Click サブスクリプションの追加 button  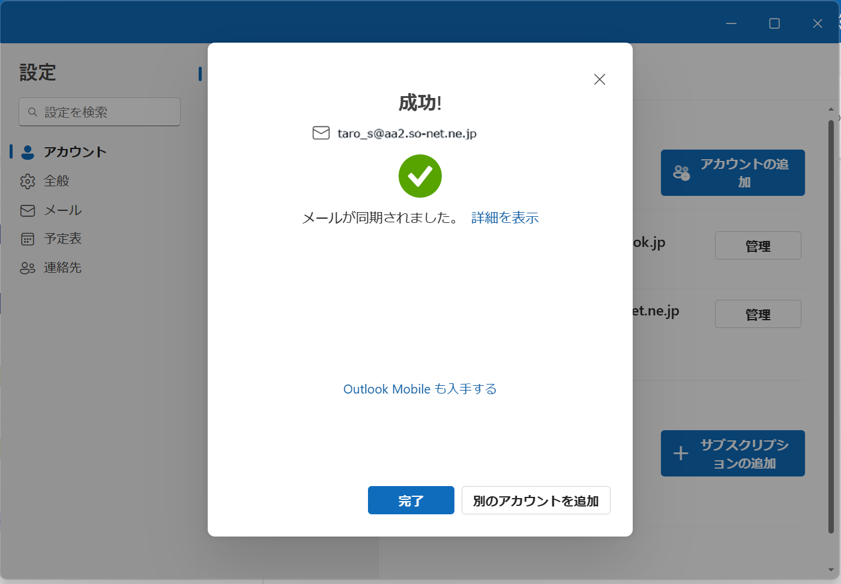tap(732, 454)
